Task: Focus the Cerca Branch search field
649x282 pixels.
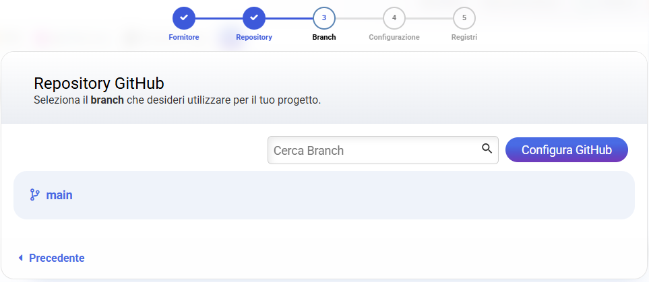Action: 374,150
